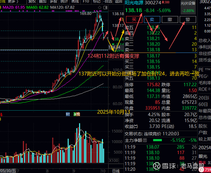This screenshot has height=173, width=211.
Task: Select the 卖一 138.18 ask row
Action: (161, 50)
